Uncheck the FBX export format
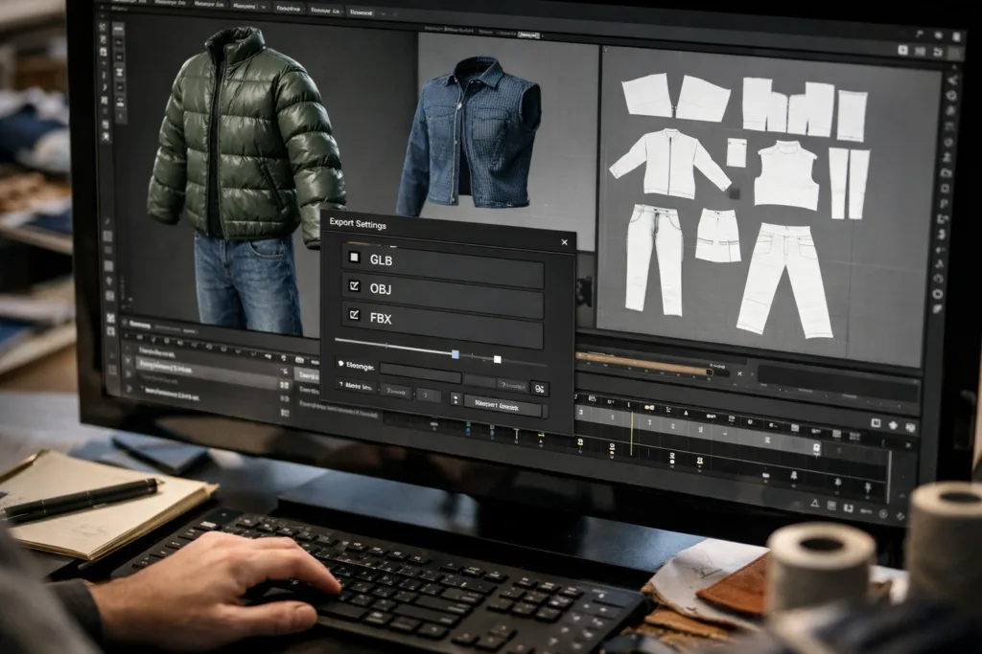 [353, 314]
